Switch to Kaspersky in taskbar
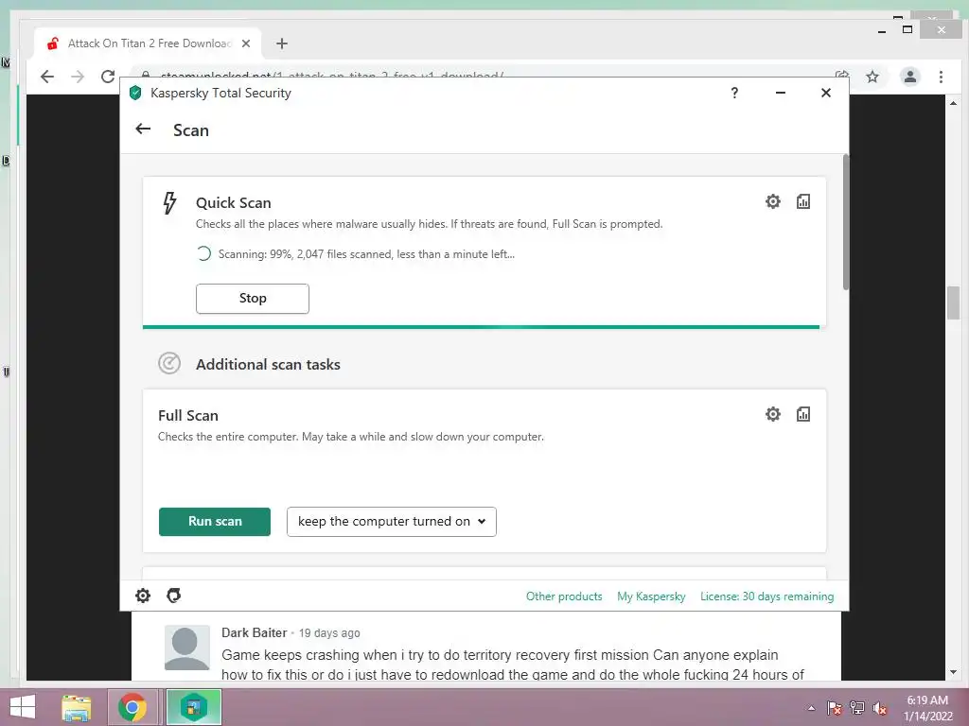This screenshot has width=969, height=726. pyautogui.click(x=193, y=707)
